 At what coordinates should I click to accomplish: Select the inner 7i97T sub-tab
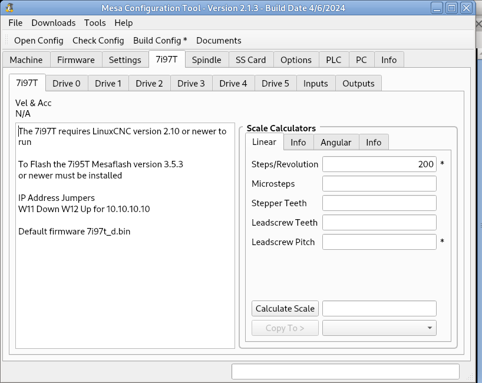point(27,82)
